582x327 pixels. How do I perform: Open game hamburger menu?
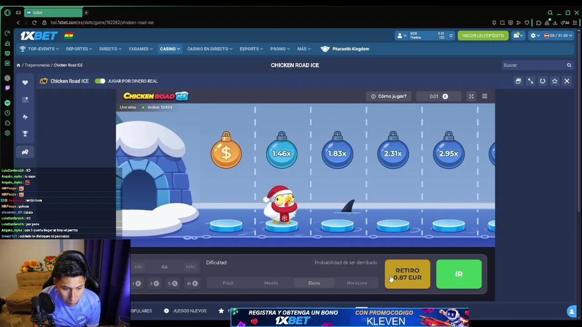pos(485,96)
